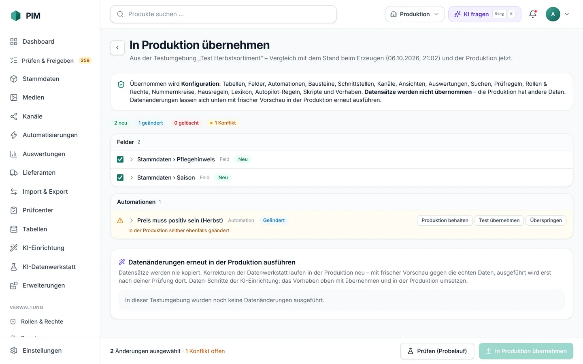The width and height of the screenshot is (583, 364).
Task: Open Lieferanten truck icon
Action: [14, 173]
